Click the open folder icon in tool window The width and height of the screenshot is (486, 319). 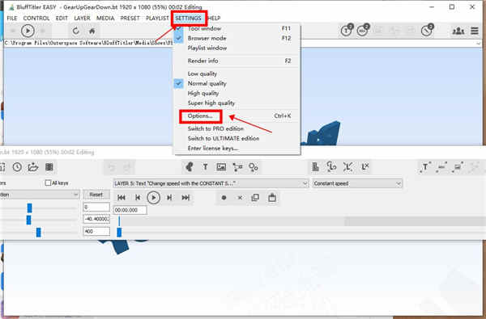pos(33,167)
